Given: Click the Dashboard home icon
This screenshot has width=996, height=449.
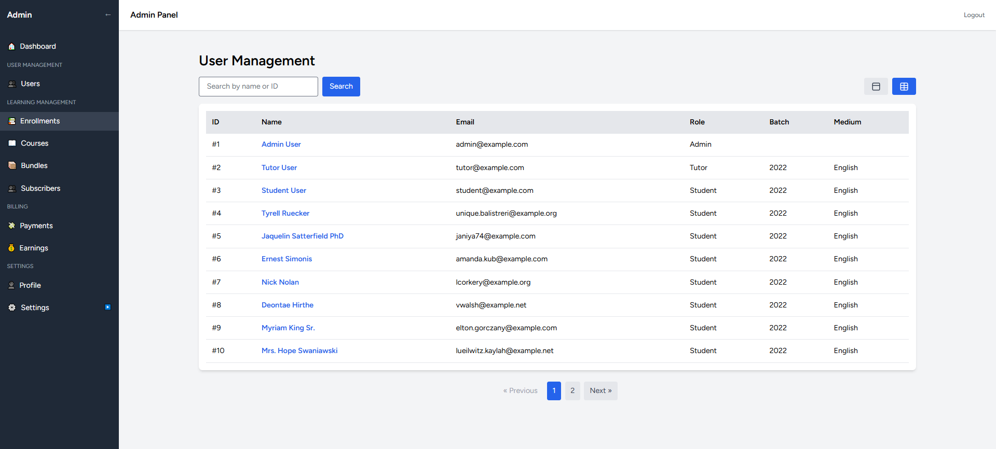Looking at the screenshot, I should tap(11, 47).
